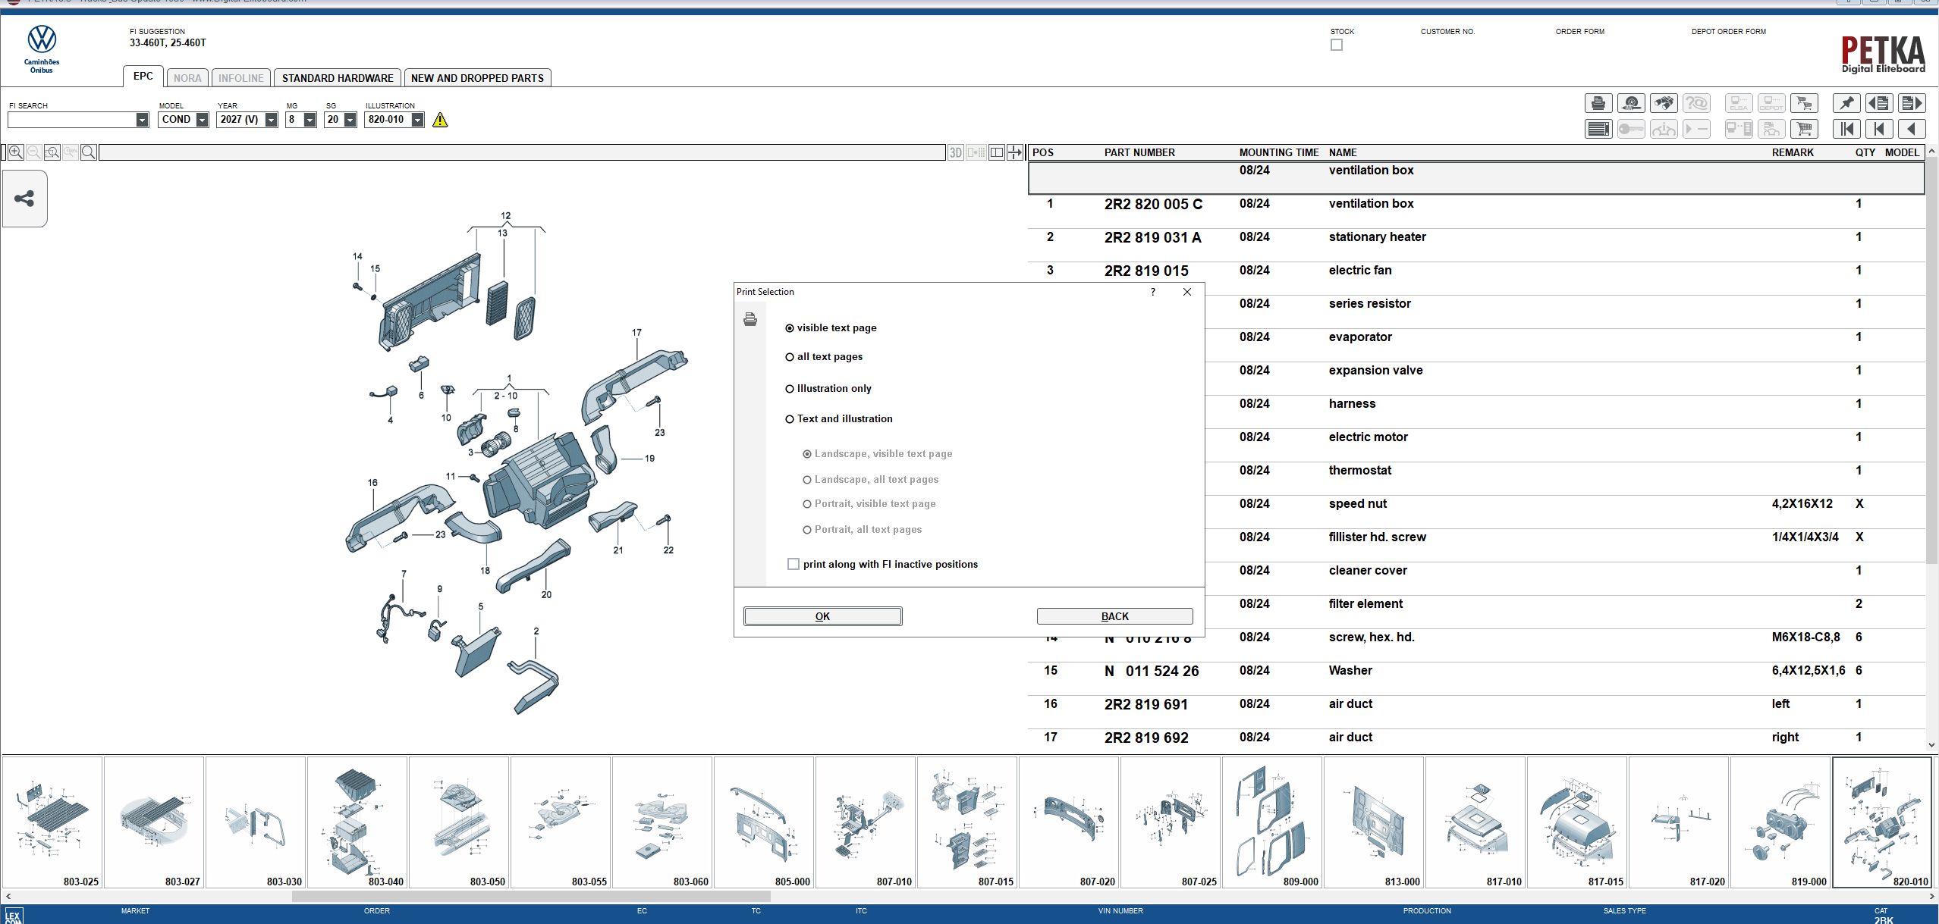Enable print along with FI inactive positions

[x=794, y=564]
